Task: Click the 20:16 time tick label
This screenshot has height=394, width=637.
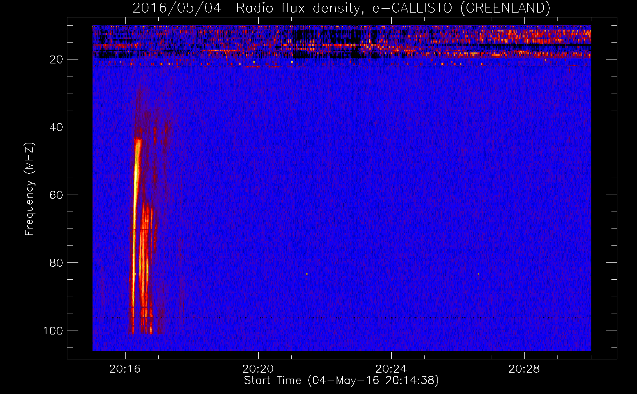Action: [x=125, y=369]
